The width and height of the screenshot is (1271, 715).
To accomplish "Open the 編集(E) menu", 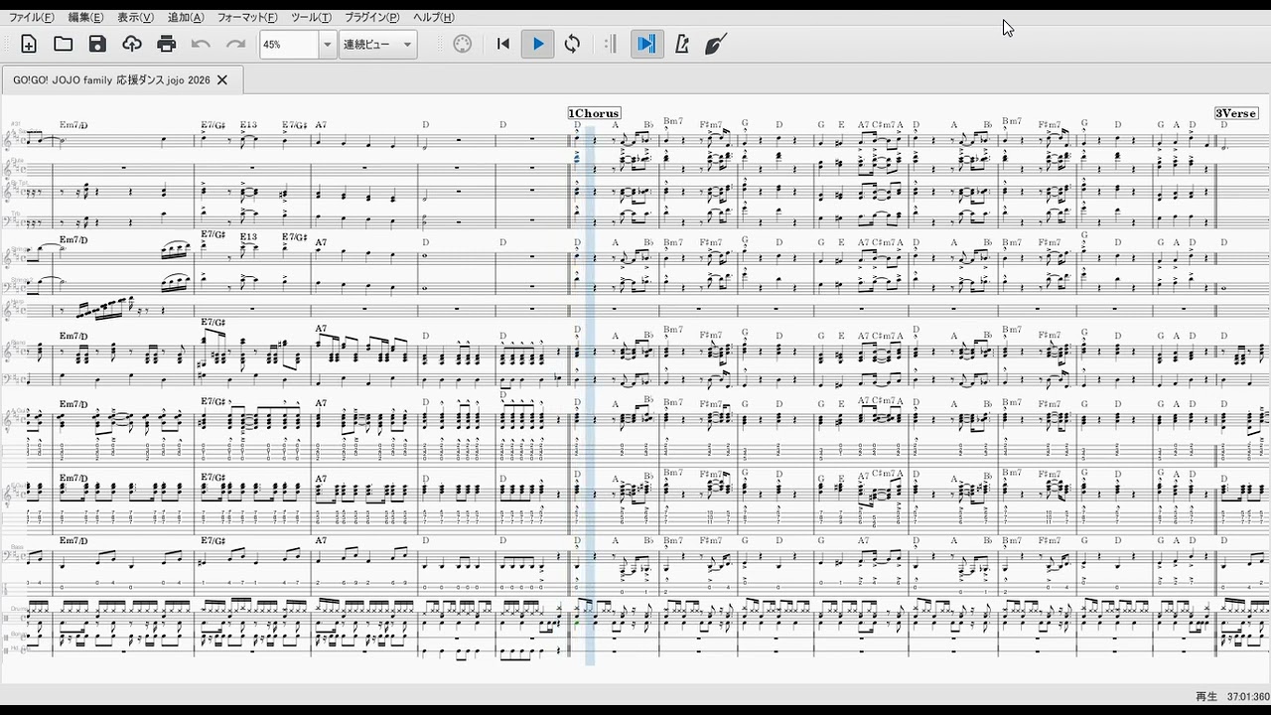I will [85, 18].
